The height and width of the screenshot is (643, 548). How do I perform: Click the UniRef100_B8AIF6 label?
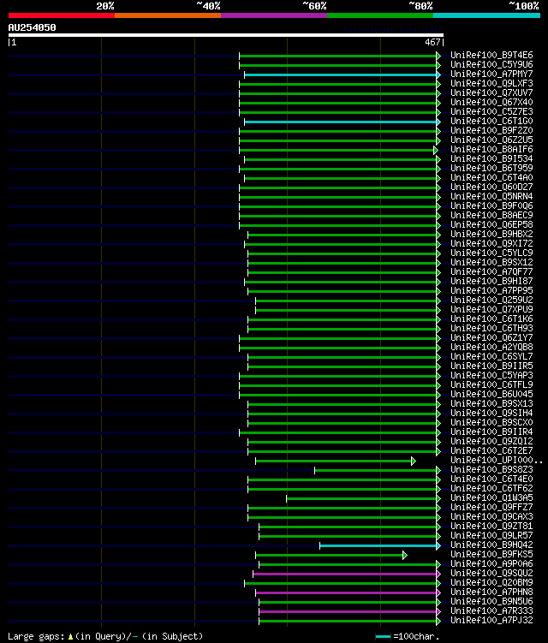491,149
